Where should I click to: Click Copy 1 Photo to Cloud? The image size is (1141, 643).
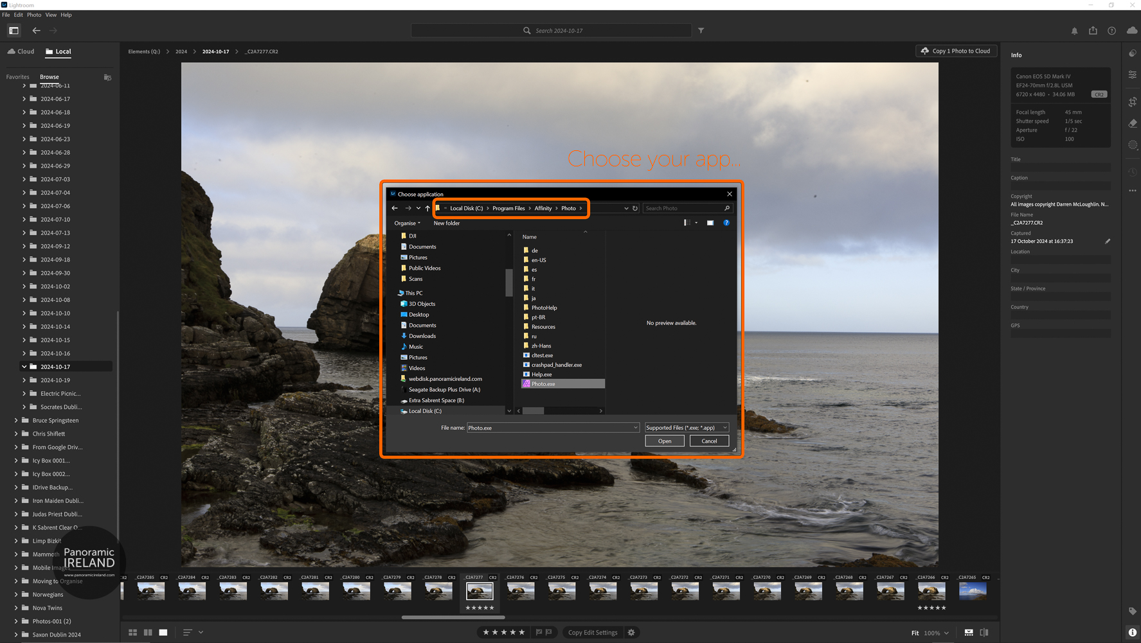(x=957, y=51)
